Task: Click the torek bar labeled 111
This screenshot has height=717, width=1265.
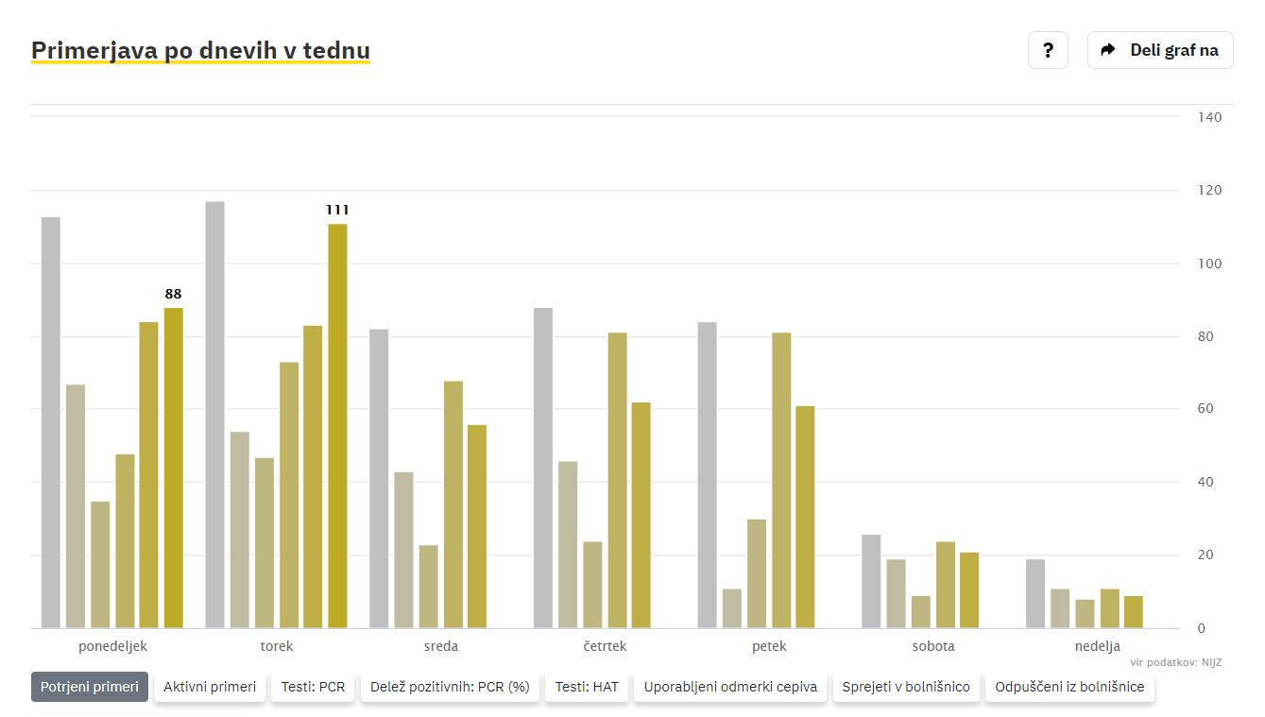Action: (x=337, y=425)
